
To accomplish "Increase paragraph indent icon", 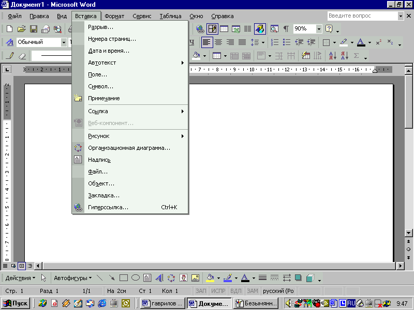I will coord(311,42).
